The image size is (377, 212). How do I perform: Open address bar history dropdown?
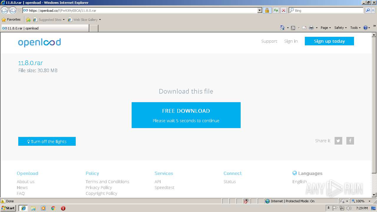coord(259,10)
